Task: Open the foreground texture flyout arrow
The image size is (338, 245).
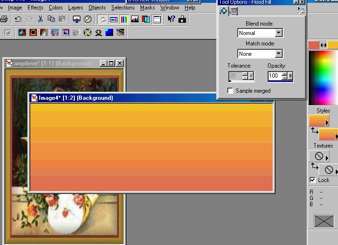Action: tap(327, 158)
